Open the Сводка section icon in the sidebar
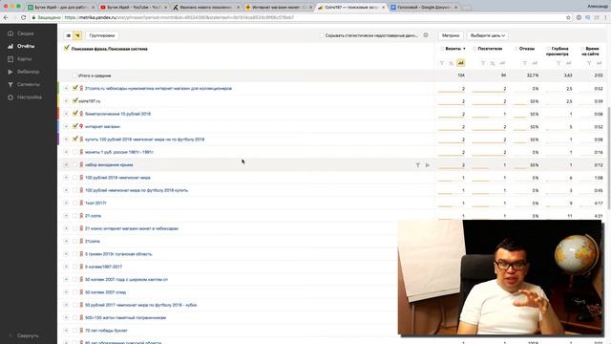This screenshot has width=611, height=344. click(x=11, y=33)
